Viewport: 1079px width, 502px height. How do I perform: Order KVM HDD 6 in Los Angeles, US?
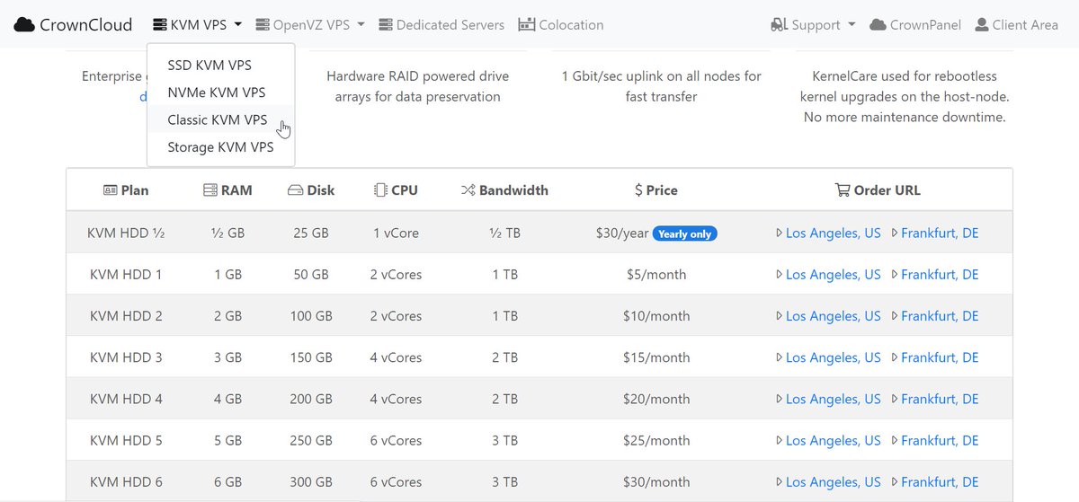coord(833,481)
